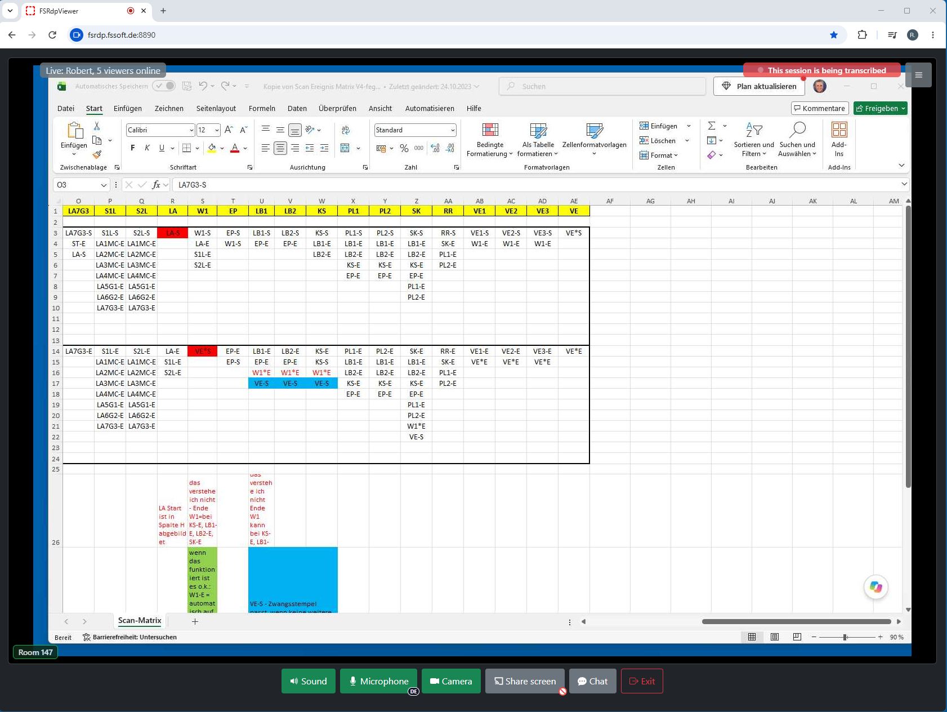Click the Exit session button
The image size is (947, 712).
tap(642, 681)
